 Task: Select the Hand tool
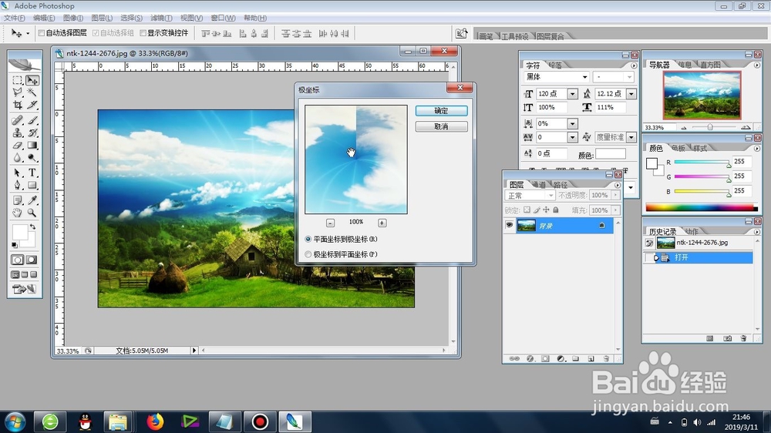tap(18, 213)
